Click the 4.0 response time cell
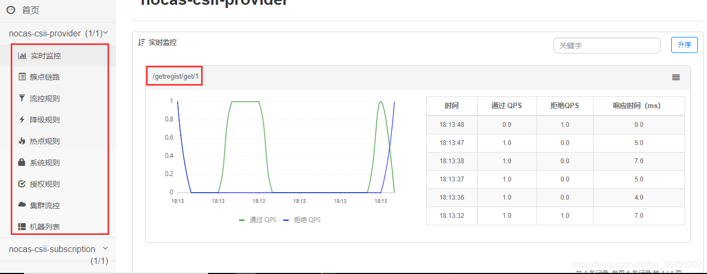Viewport: 707px width, 274px height. pyautogui.click(x=639, y=197)
